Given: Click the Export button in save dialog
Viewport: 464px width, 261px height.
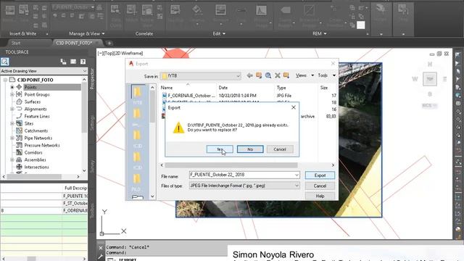Looking at the screenshot, I should coord(320,175).
